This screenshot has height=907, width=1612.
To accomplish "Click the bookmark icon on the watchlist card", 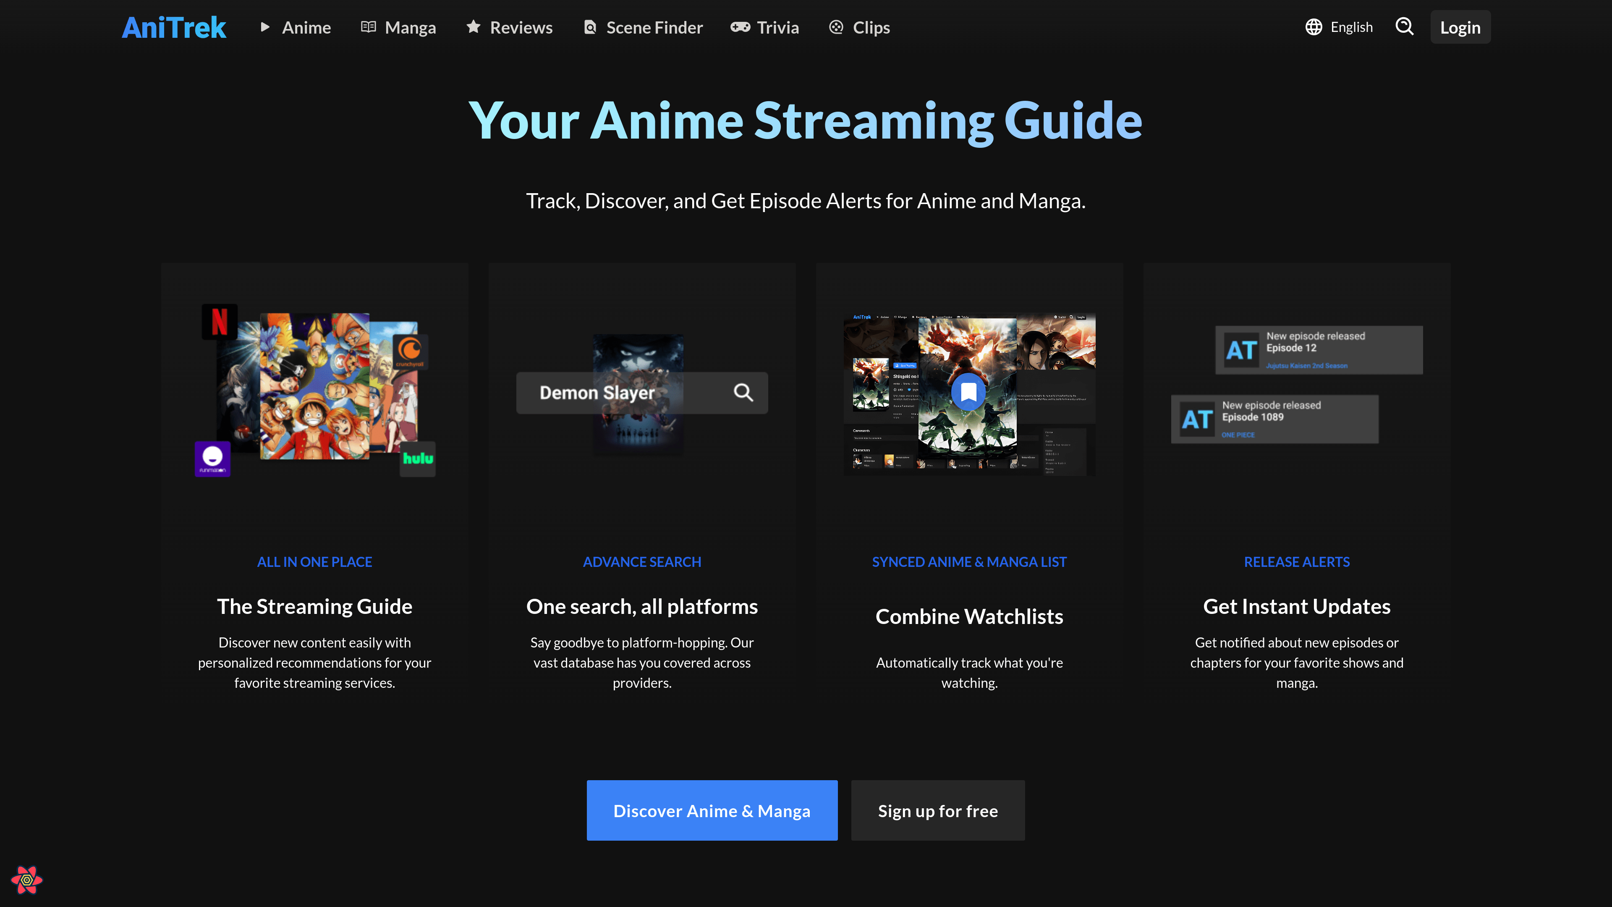I will point(969,393).
